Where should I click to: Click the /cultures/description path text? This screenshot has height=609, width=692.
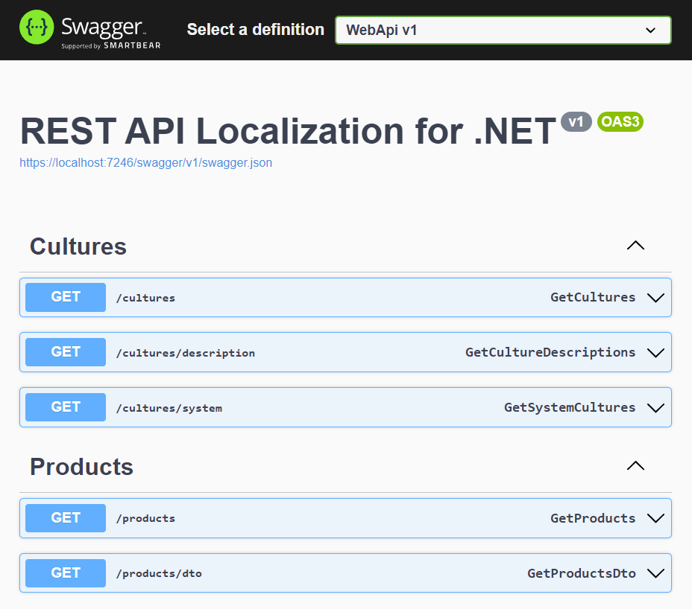pyautogui.click(x=186, y=353)
